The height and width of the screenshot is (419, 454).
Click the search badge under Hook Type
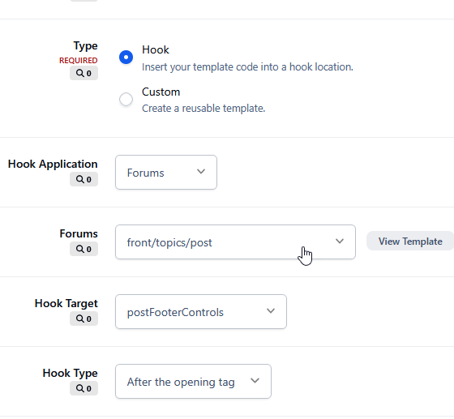coord(84,388)
